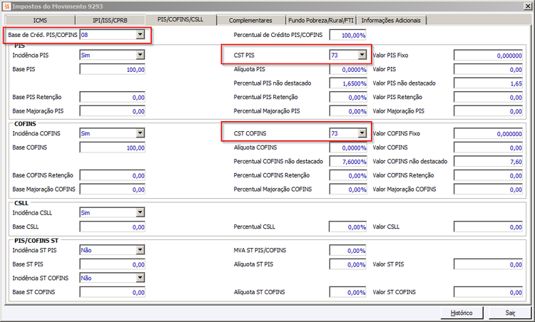Focus the Base ST COFINS field
This screenshot has height=322, width=535.
click(x=112, y=292)
